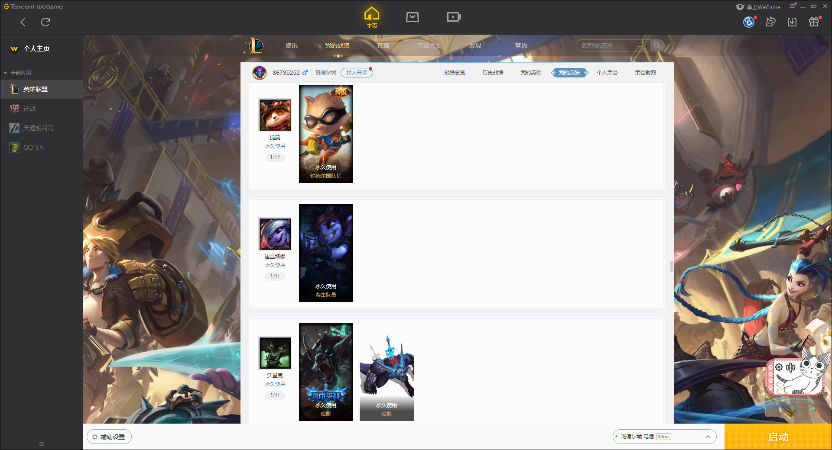Open the video/live icon in top bar
Image resolution: width=832 pixels, height=450 pixels.
point(454,17)
